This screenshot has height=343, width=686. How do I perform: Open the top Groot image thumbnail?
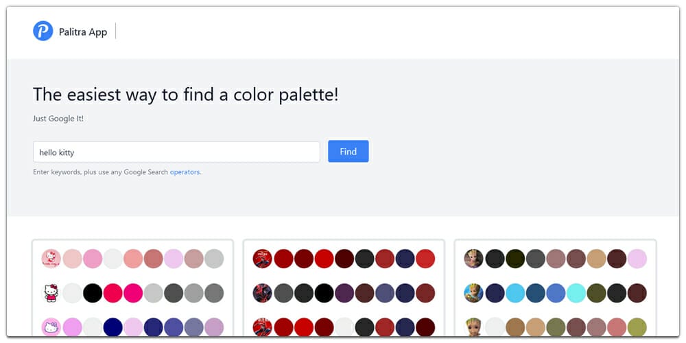[474, 259]
